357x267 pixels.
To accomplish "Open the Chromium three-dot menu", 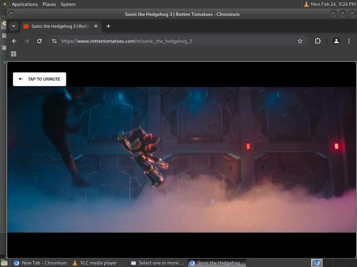I will 349,41.
